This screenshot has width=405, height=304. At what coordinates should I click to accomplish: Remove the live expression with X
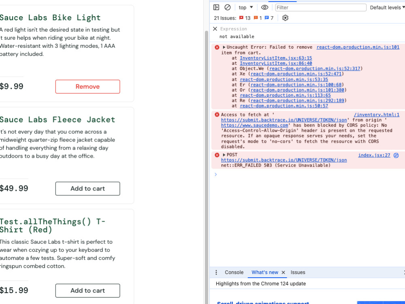(215, 29)
